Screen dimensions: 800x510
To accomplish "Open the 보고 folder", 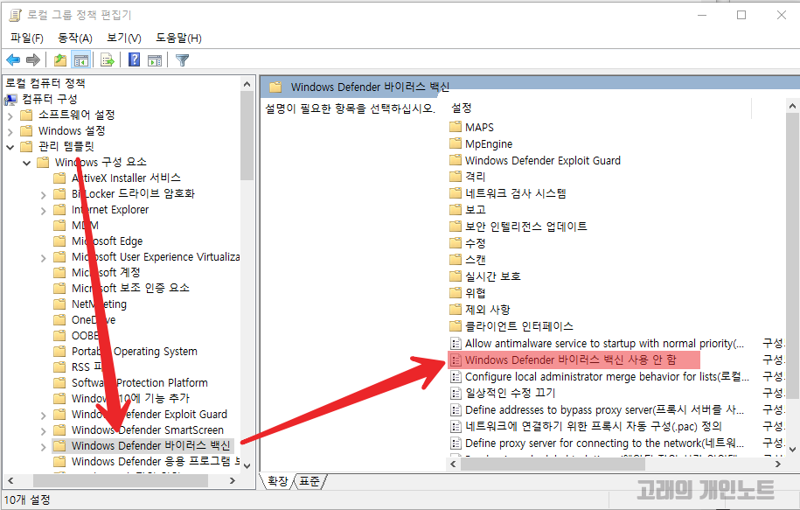I will click(x=475, y=210).
